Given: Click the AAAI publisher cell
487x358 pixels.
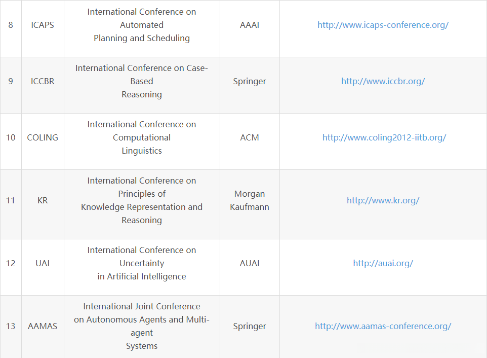Looking at the screenshot, I should tap(250, 25).
